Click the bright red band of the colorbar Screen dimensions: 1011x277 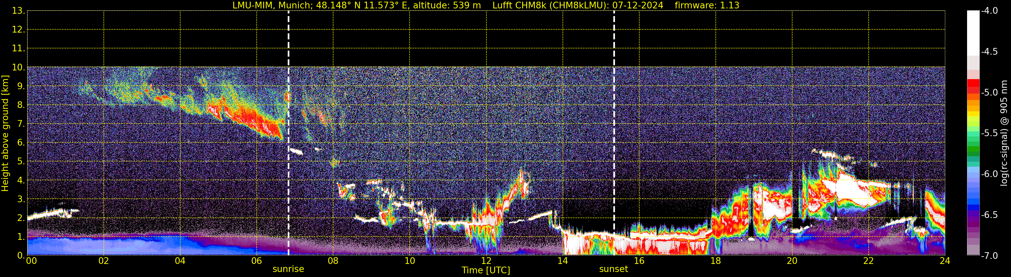(973, 83)
